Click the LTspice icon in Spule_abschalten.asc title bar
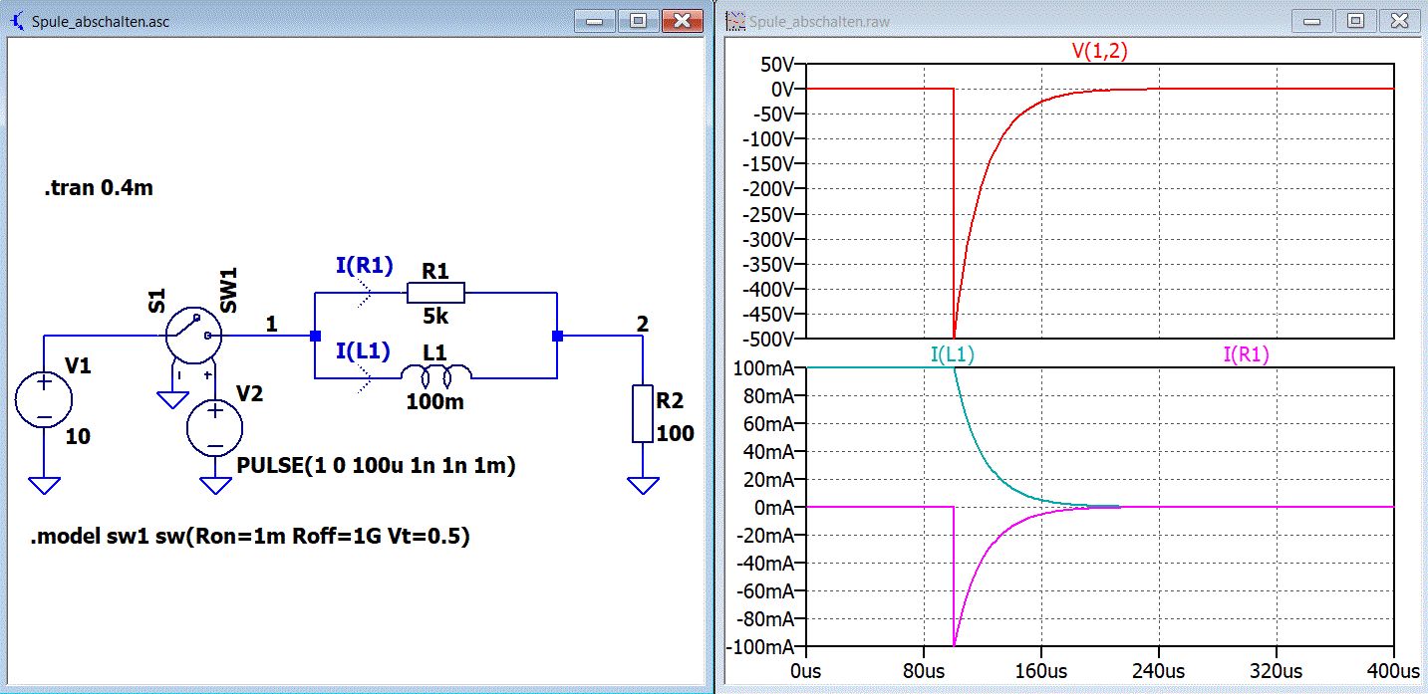The image size is (1428, 694). coord(18,21)
